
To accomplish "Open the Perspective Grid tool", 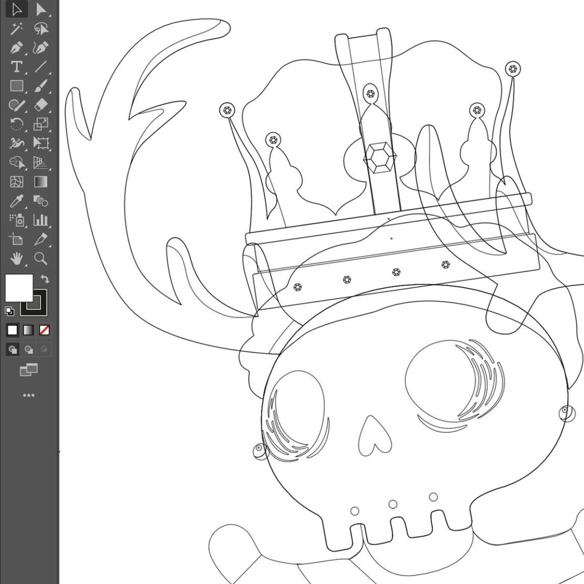I will tap(41, 163).
